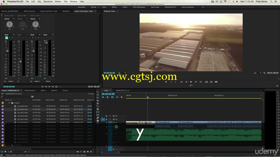Screen dimensions: 280x157
Task: Click the record button in Audio Track Mixer
Action: click(59, 87)
